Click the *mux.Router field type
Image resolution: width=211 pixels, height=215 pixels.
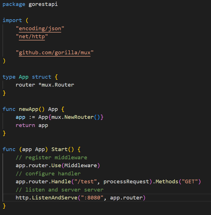point(56,85)
